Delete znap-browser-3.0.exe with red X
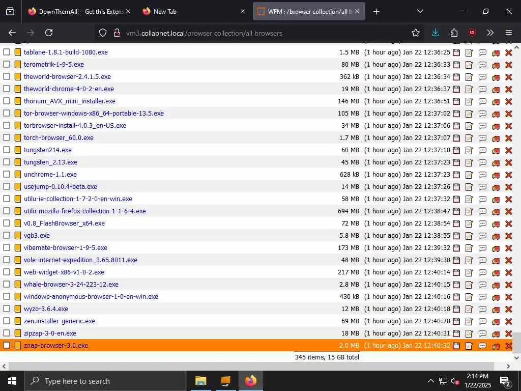This screenshot has width=521, height=391. click(x=509, y=346)
